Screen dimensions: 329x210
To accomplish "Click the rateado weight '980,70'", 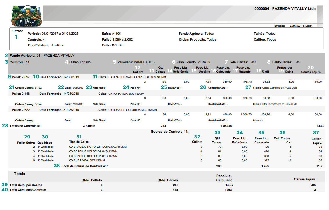I will click(x=247, y=98).
